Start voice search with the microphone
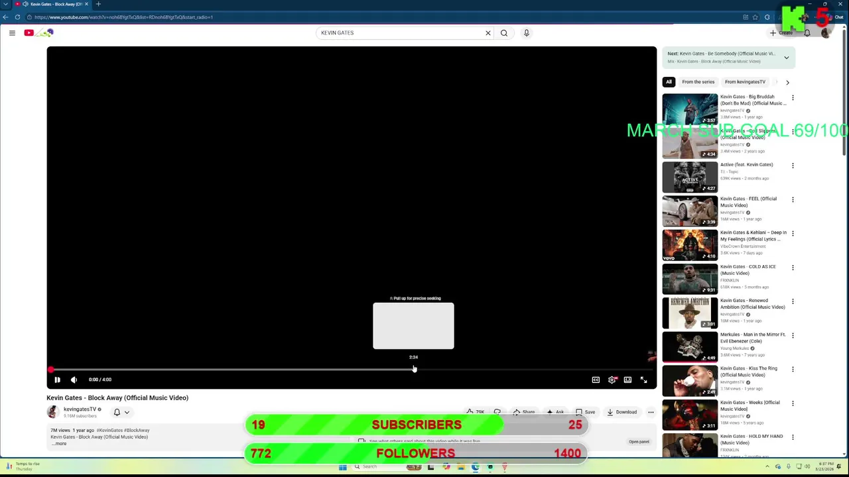Screen dimensions: 849x477 527,32
